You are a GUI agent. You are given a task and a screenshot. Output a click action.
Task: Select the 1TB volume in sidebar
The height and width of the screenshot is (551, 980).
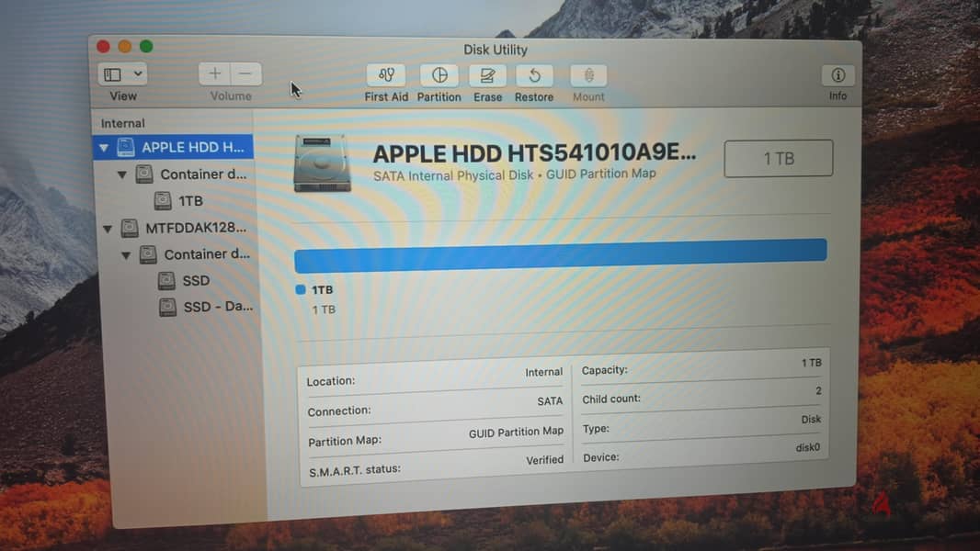pos(179,201)
